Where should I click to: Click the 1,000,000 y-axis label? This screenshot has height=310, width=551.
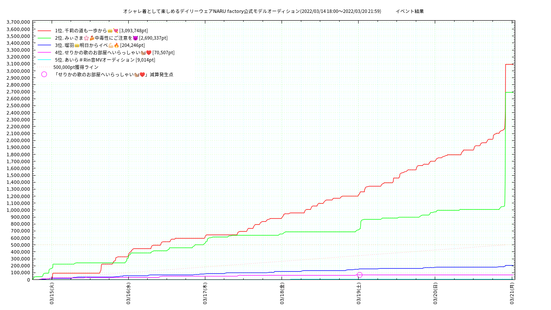click(19, 210)
